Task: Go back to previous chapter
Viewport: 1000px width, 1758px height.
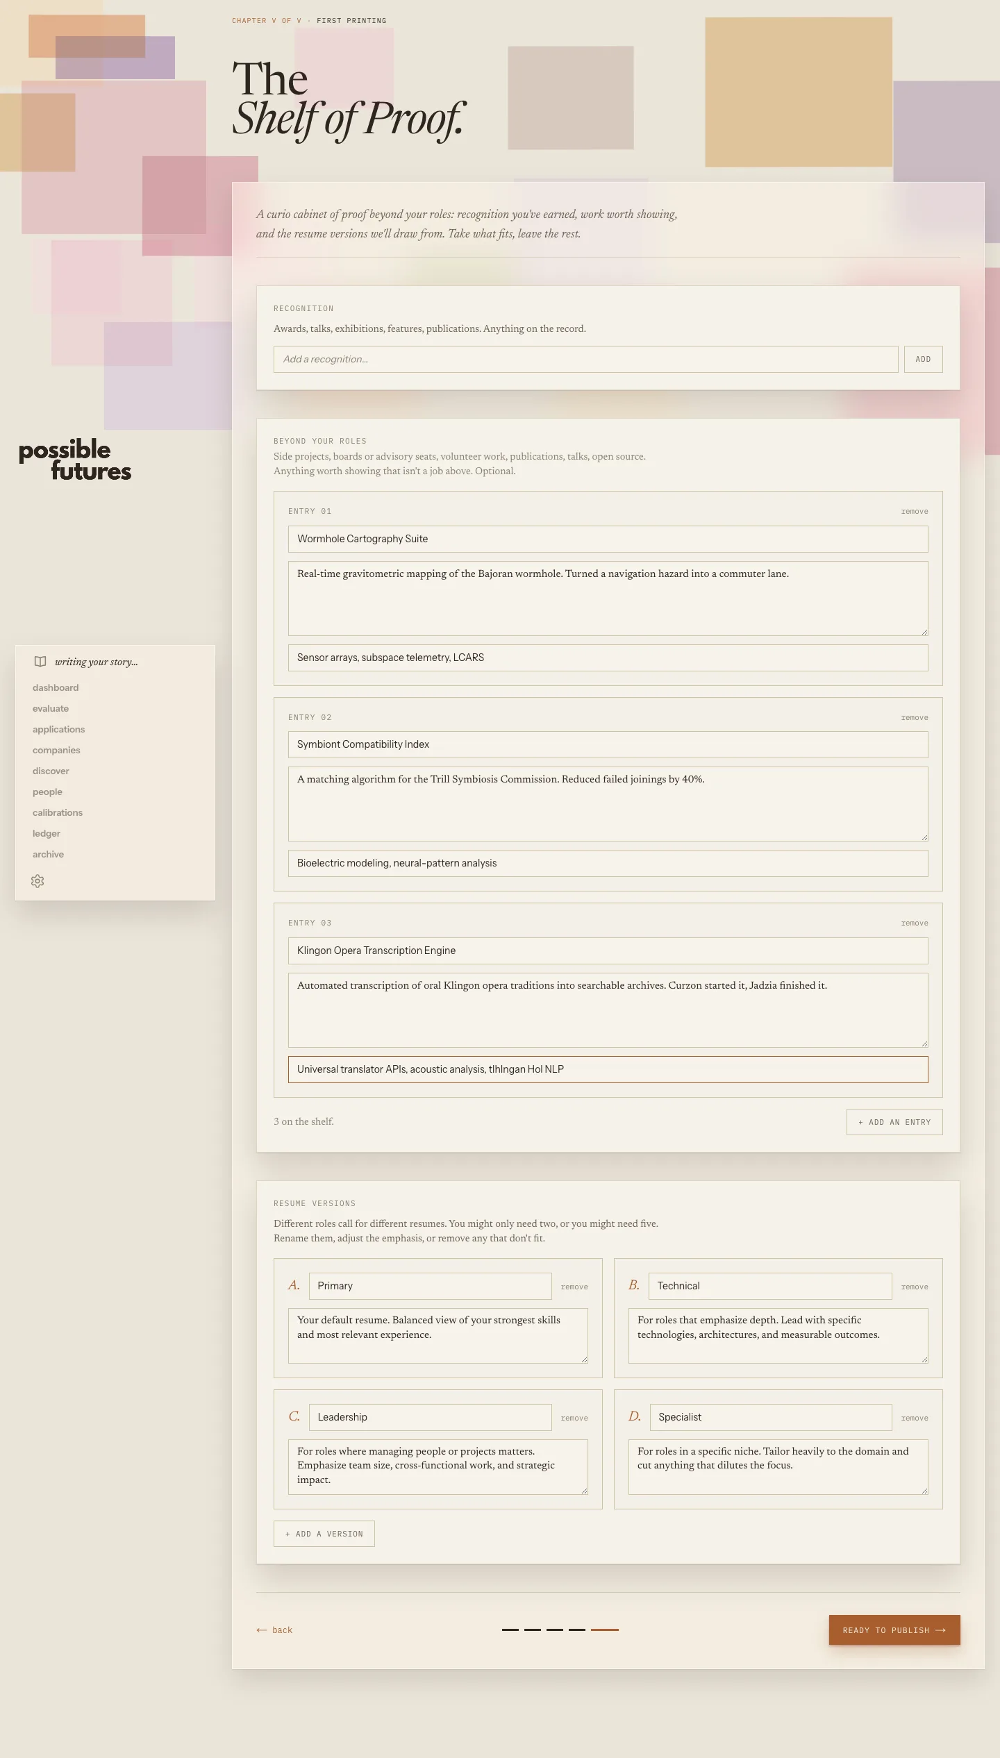Action: click(274, 1630)
